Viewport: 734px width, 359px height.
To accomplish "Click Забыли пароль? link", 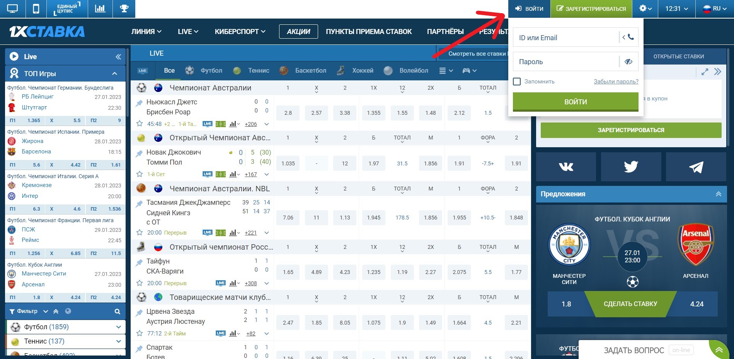I will (616, 82).
